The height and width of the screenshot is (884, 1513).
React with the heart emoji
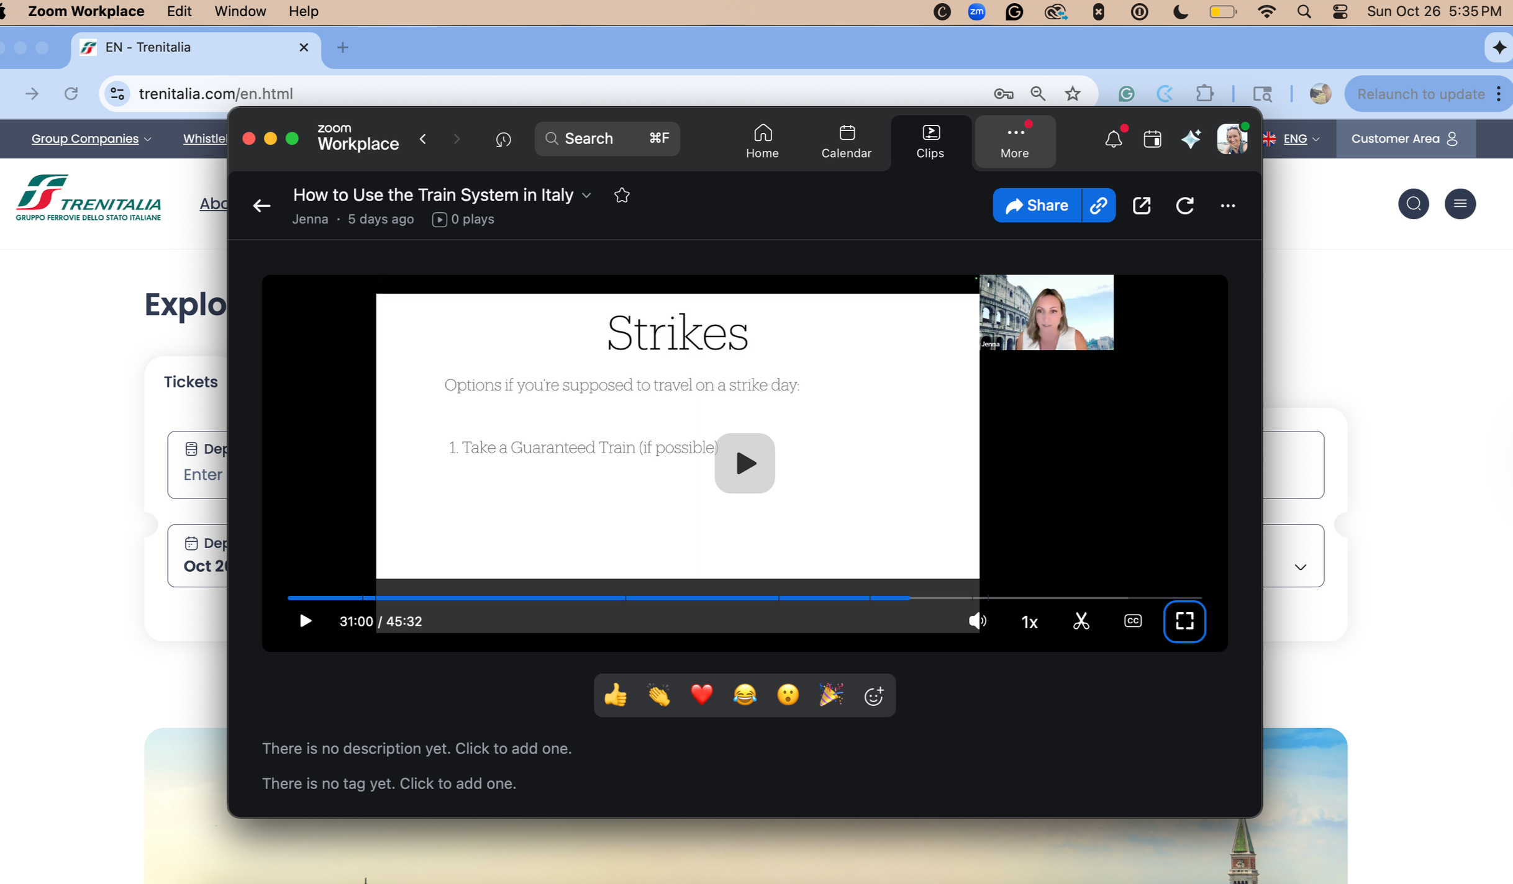(701, 695)
